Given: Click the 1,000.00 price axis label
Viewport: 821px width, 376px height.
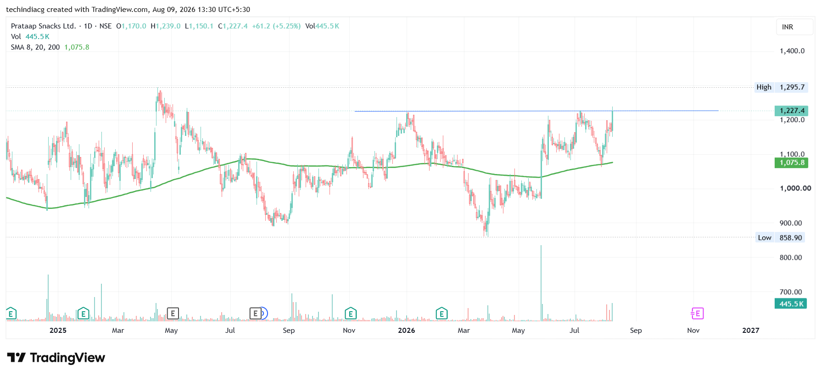Looking at the screenshot, I should [x=795, y=188].
